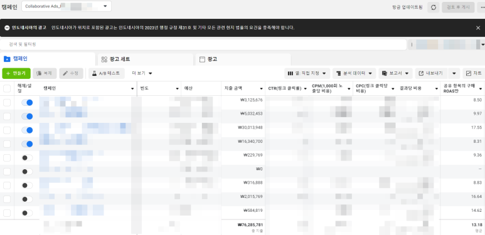Turn on the ₩316,888 campaign toggle
The image size is (485, 235).
click(27, 185)
